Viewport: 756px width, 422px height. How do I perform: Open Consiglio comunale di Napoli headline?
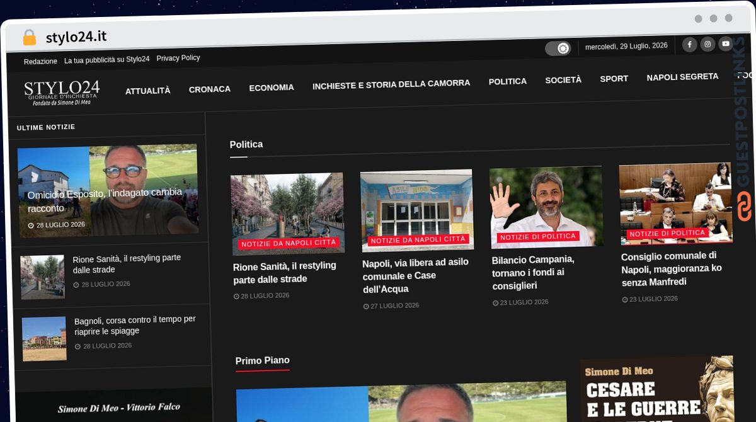tap(672, 269)
